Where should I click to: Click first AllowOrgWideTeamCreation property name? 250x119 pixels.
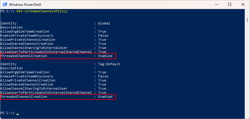25,31
